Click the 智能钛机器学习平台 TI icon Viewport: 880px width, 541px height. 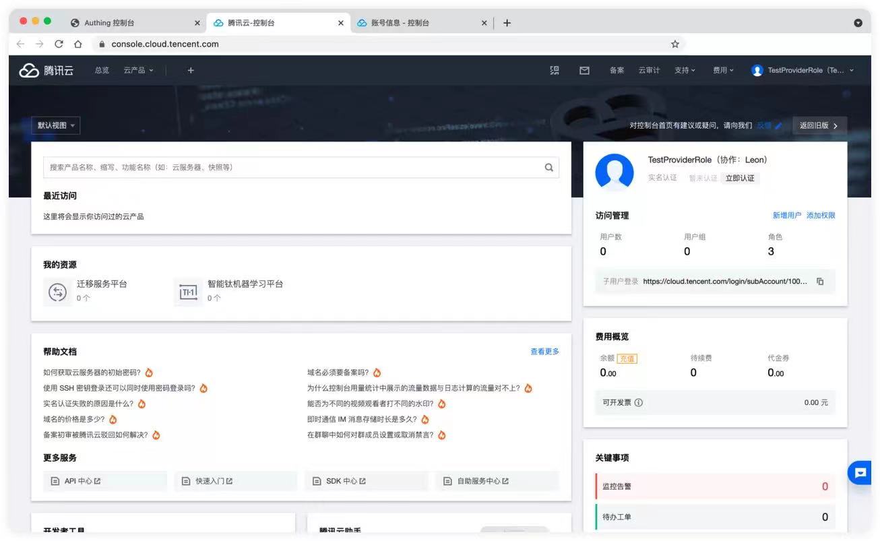coord(188,292)
